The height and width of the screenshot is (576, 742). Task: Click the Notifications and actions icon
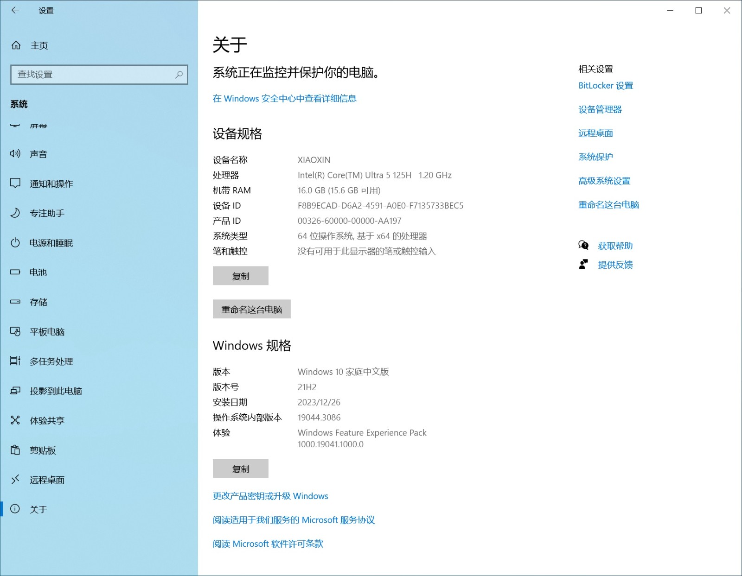pyautogui.click(x=15, y=183)
